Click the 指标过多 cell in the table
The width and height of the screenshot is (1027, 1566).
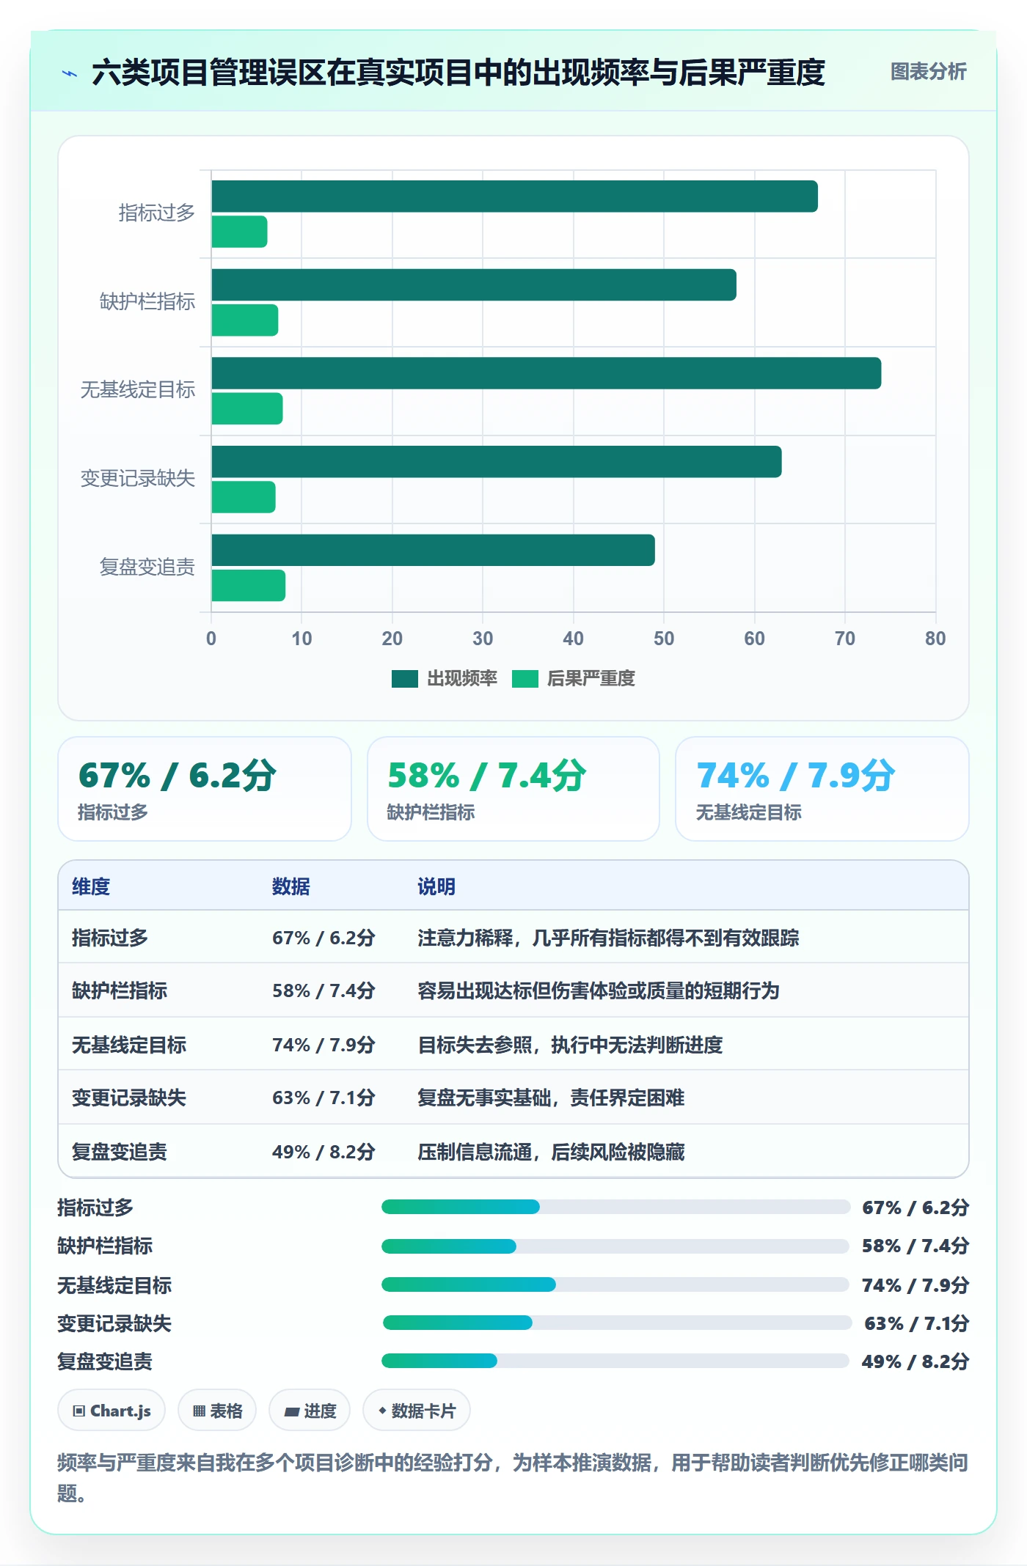(110, 938)
